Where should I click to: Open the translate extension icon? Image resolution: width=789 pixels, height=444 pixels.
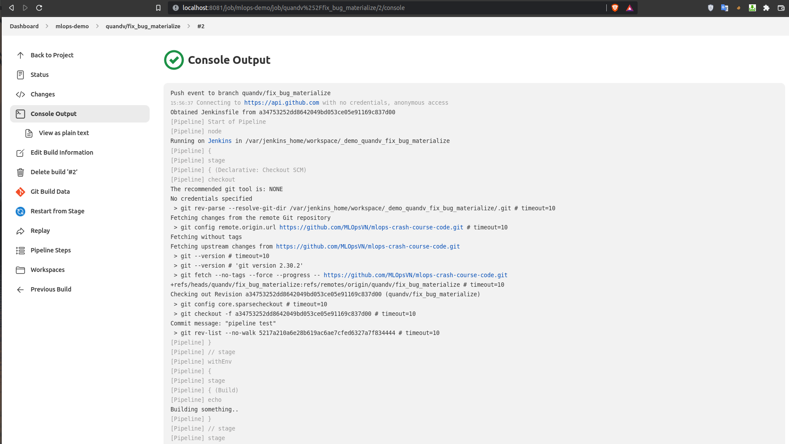[x=725, y=8]
